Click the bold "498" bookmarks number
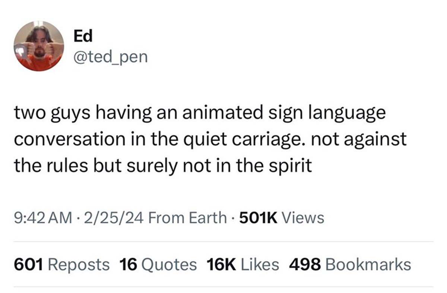 [305, 265]
